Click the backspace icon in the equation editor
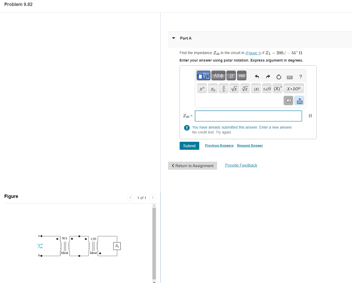Viewport: 352px width, 283px height. pos(288,100)
